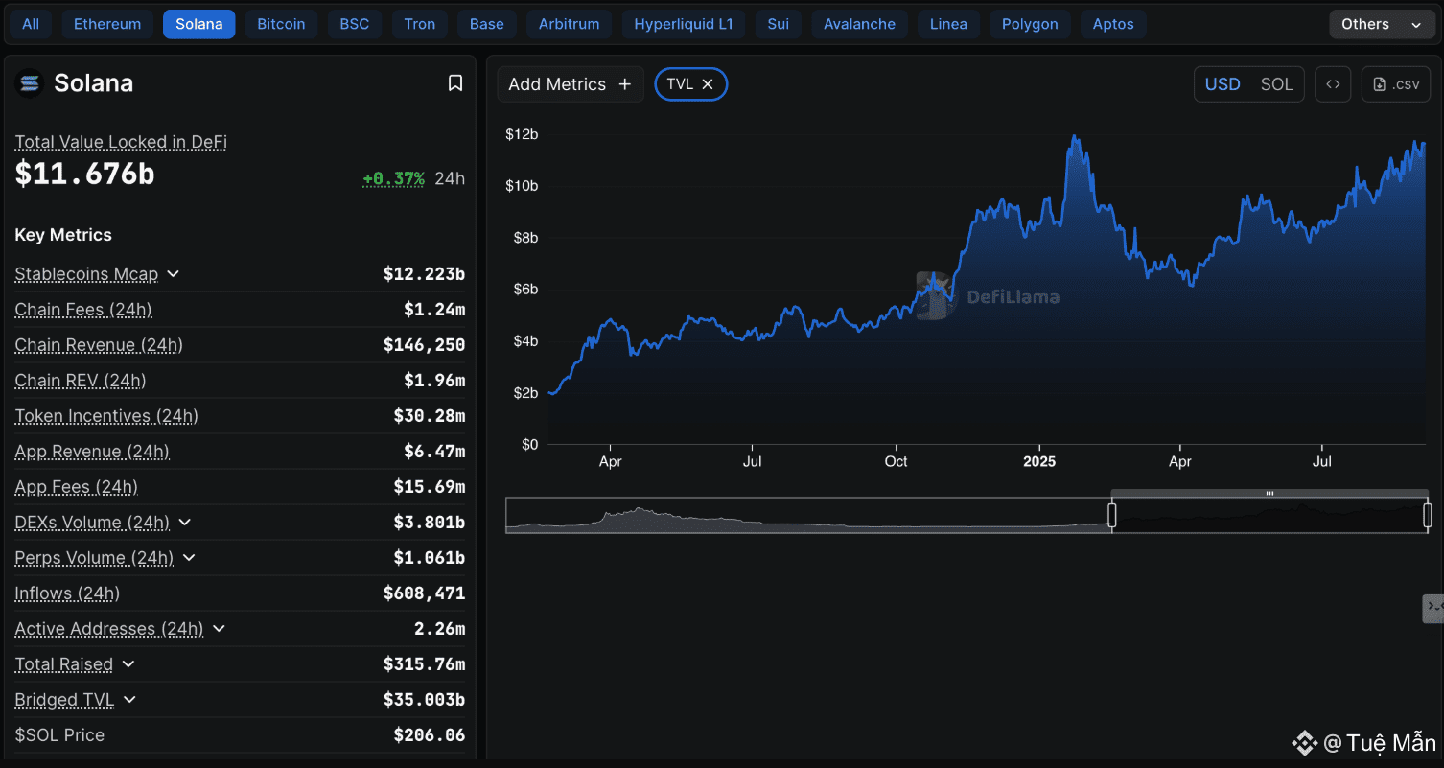Viewport: 1444px width, 768px height.
Task: Click the Key Metrics heading
Action: (x=63, y=235)
